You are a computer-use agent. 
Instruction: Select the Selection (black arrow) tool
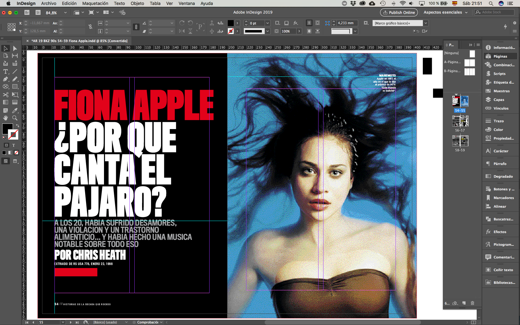(x=6, y=48)
